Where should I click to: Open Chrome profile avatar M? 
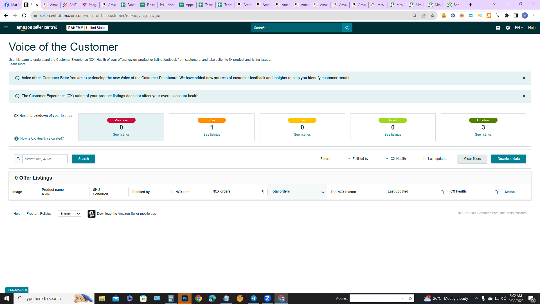point(525,15)
